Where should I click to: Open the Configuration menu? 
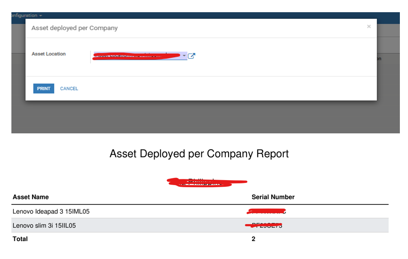tap(27, 15)
